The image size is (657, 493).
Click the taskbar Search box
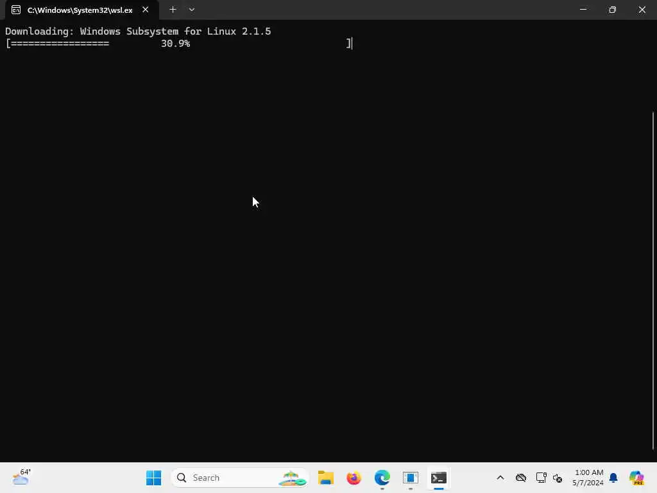[x=240, y=478]
